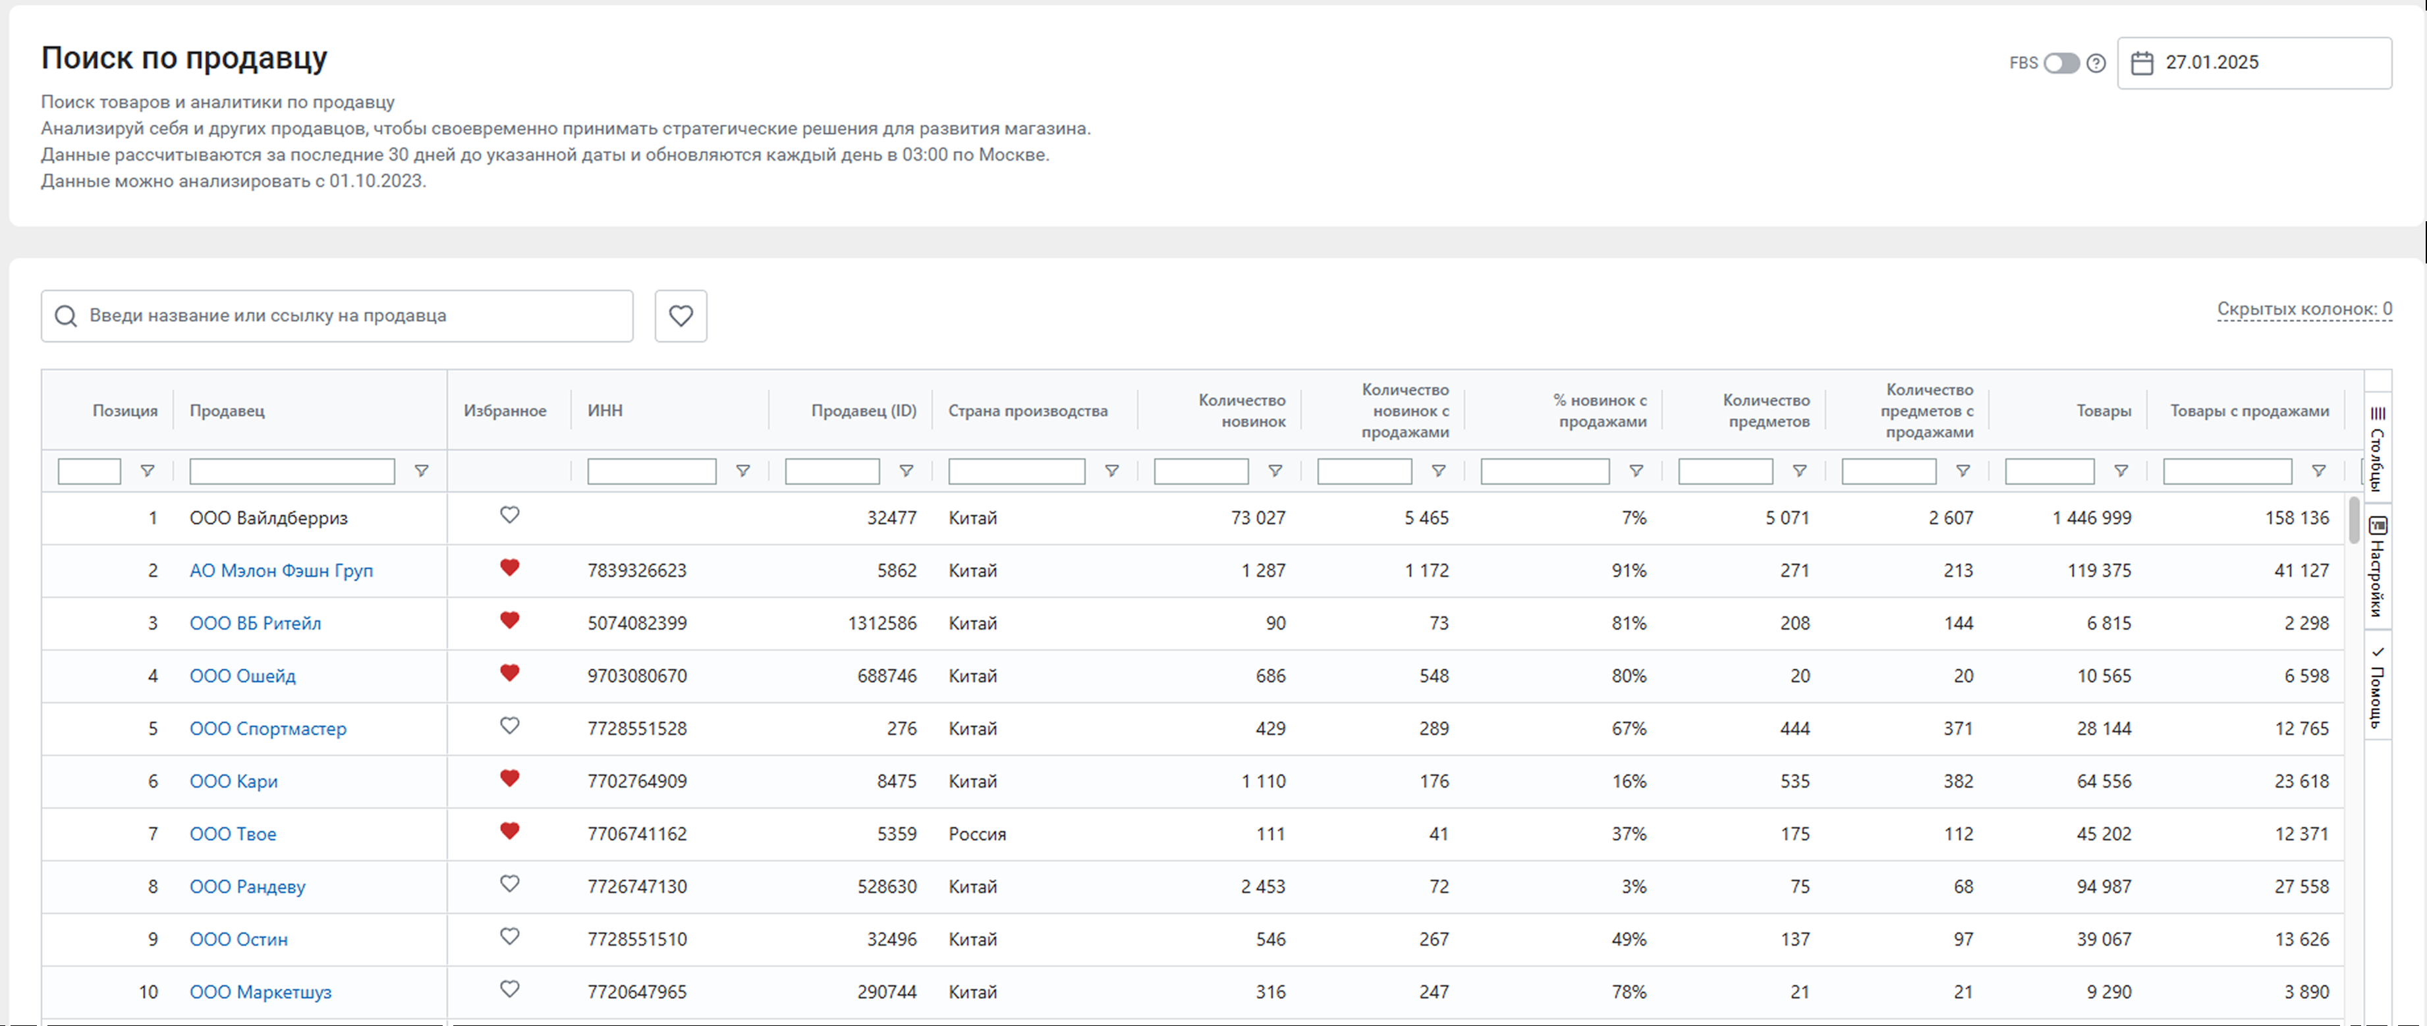Click the ИНН filter input box
This screenshot has width=2427, height=1026.
[x=652, y=471]
